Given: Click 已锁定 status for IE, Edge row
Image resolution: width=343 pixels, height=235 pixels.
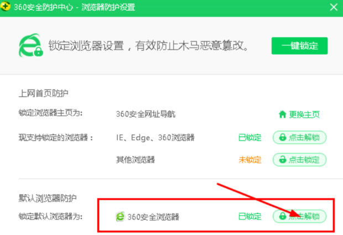Looking at the screenshot, I should (250, 138).
